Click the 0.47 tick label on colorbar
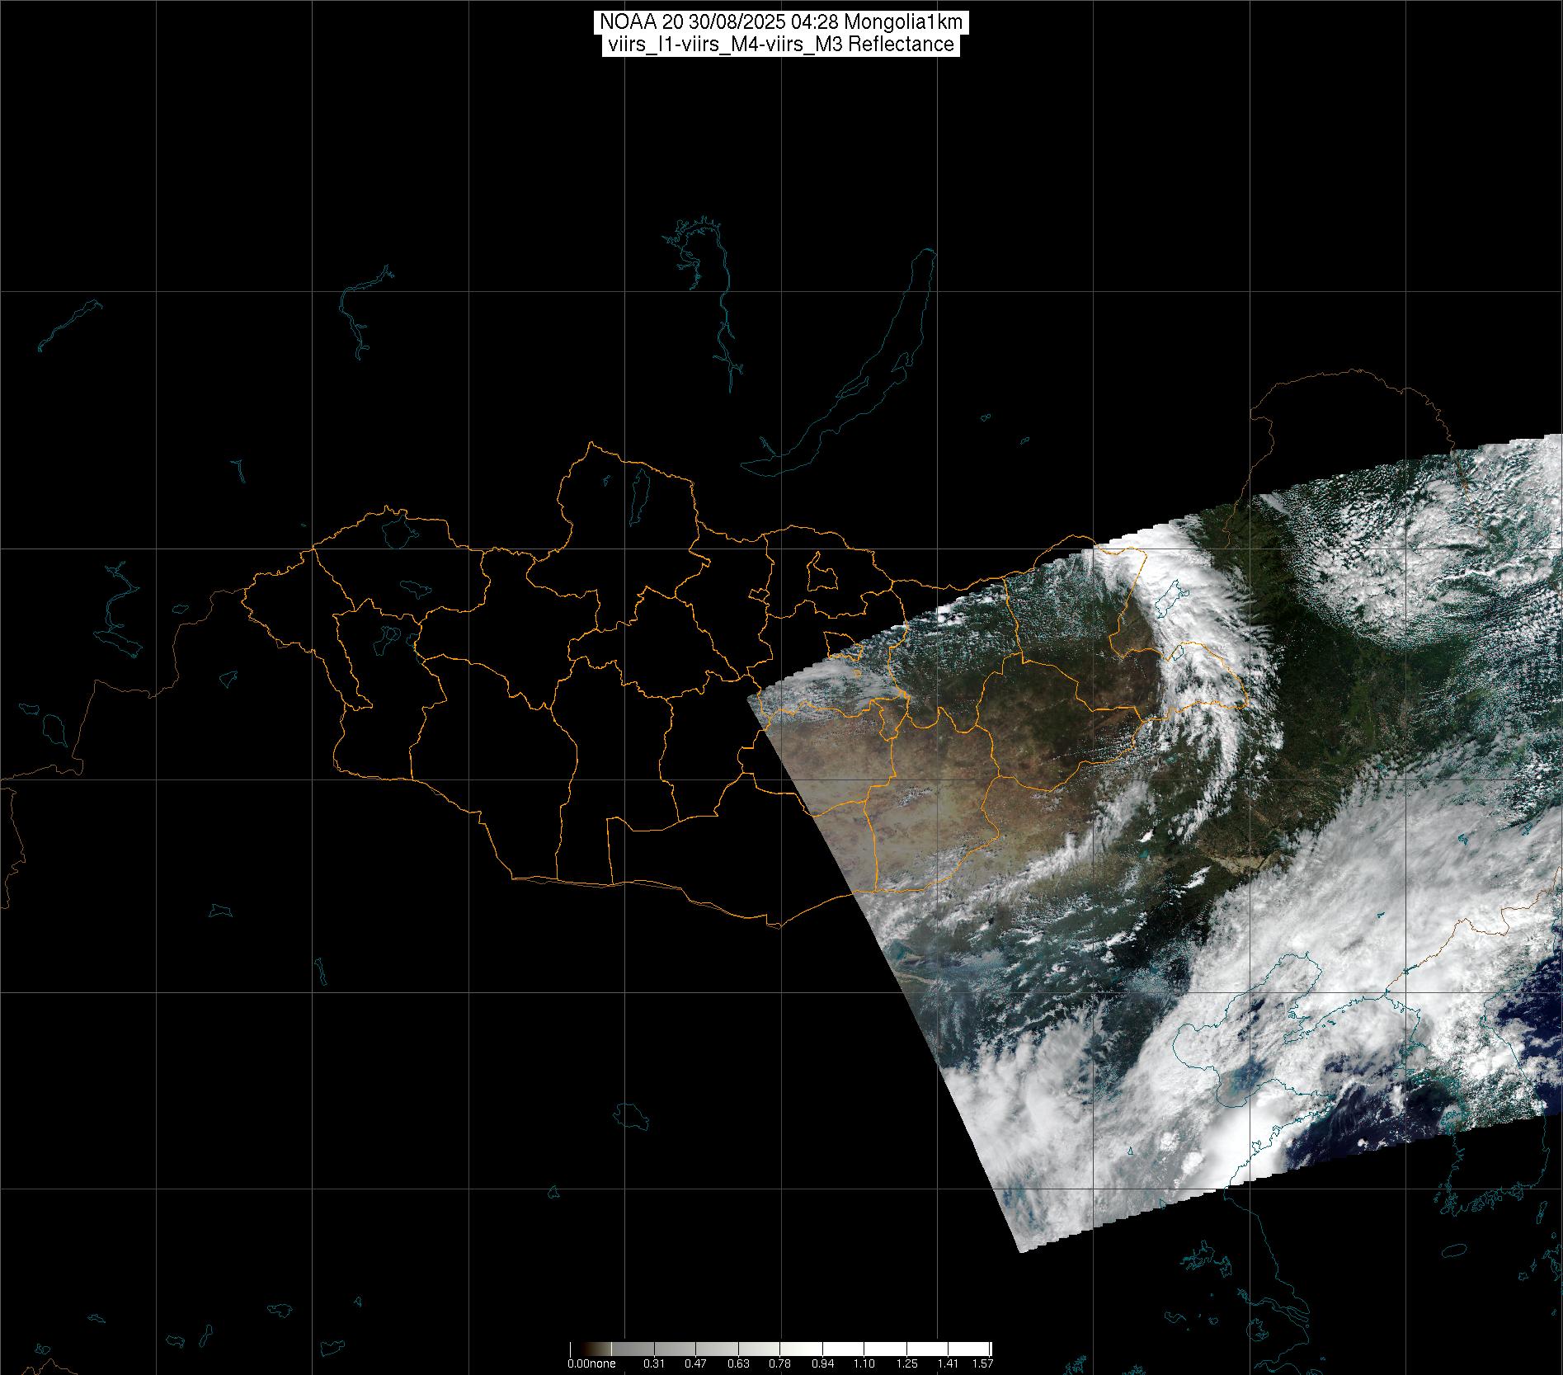The height and width of the screenshot is (1375, 1563). click(x=696, y=1363)
